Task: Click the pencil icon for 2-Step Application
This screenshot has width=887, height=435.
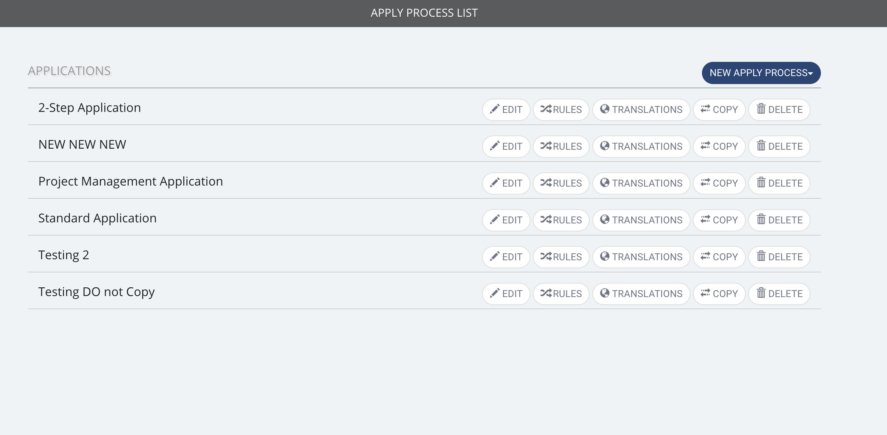Action: coord(495,109)
